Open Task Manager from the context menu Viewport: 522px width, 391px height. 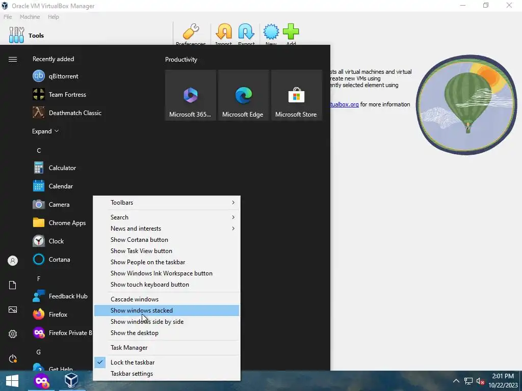[x=167, y=348]
